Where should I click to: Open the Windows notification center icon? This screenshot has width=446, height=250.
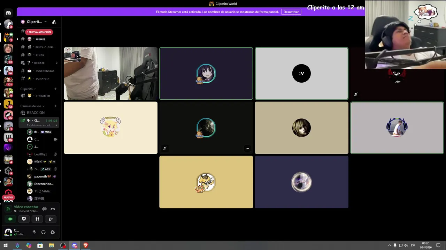point(438,245)
